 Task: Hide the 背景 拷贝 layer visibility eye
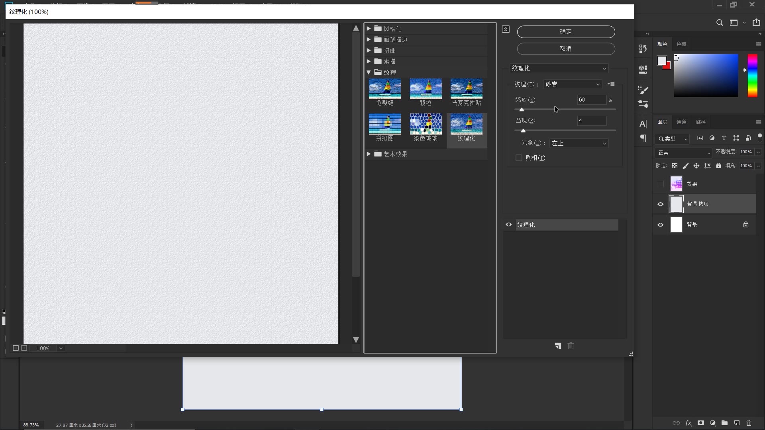click(x=660, y=204)
